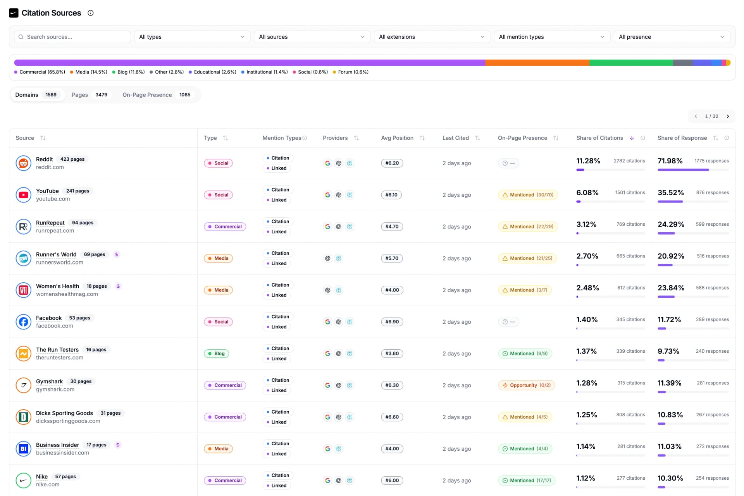The width and height of the screenshot is (744, 496).
Task: Click the RunRepeat source logo
Action: point(23,227)
